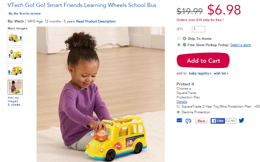Click the Pin it Pinterest button
The height and width of the screenshot is (162, 260).
click(201, 121)
